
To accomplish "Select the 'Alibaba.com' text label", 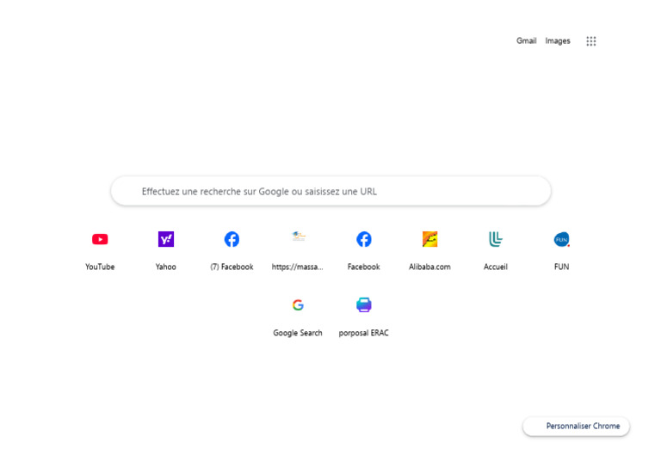I will pyautogui.click(x=429, y=267).
